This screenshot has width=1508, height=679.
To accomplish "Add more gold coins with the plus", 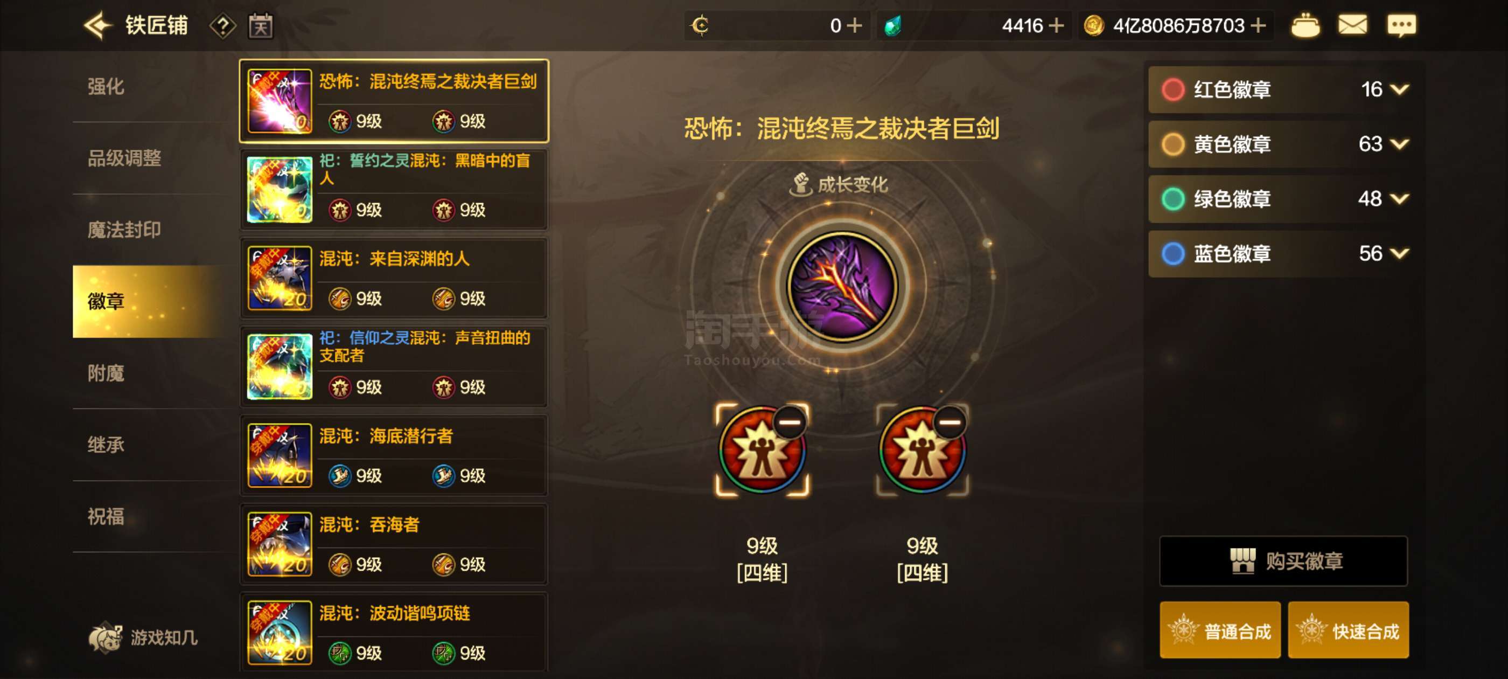I will tap(1258, 26).
